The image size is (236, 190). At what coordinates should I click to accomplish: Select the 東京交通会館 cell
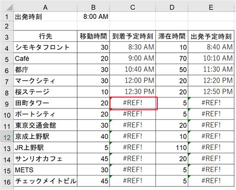click(45, 125)
